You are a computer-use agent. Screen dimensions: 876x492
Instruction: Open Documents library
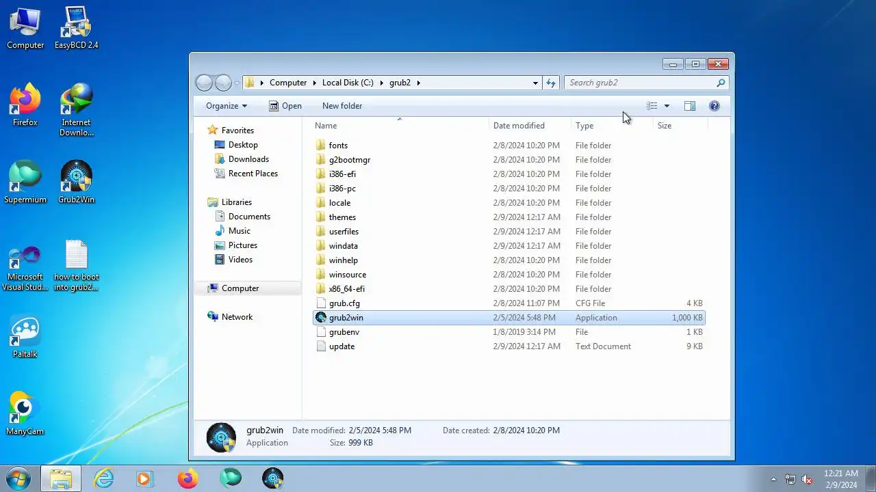249,217
